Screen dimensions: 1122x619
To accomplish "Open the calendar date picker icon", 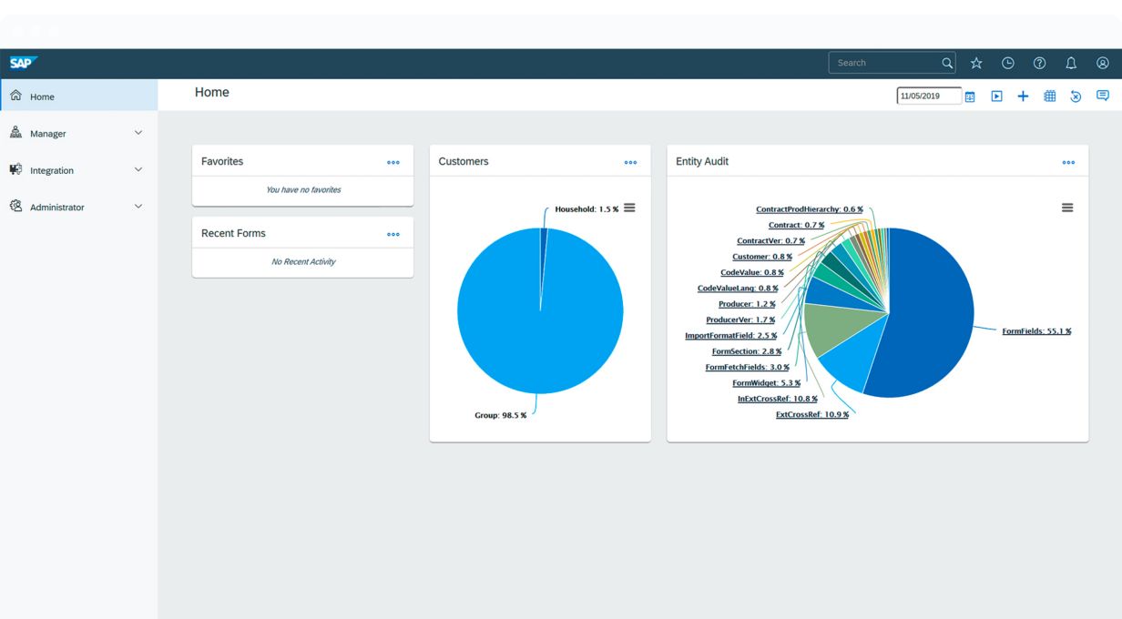I will coord(970,96).
